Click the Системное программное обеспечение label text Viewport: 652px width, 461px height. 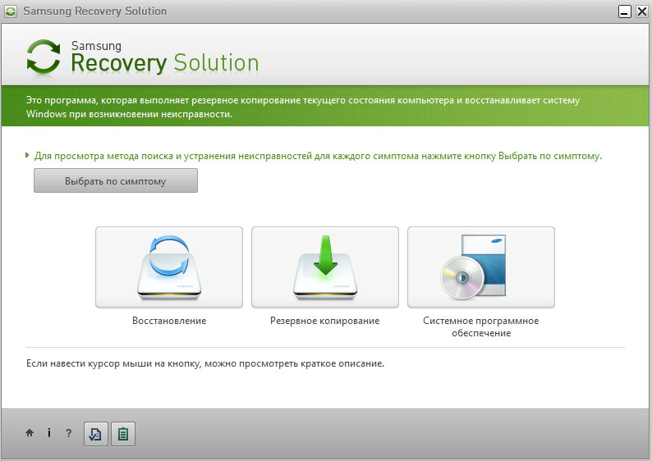[x=481, y=326]
